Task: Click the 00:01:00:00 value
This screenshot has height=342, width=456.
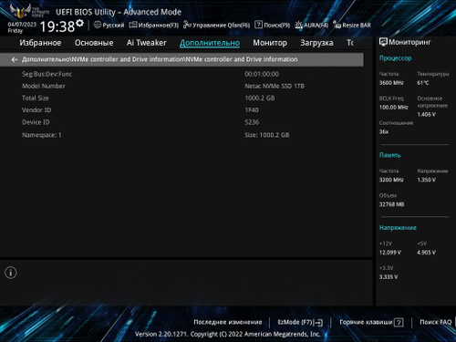Action: [262, 74]
